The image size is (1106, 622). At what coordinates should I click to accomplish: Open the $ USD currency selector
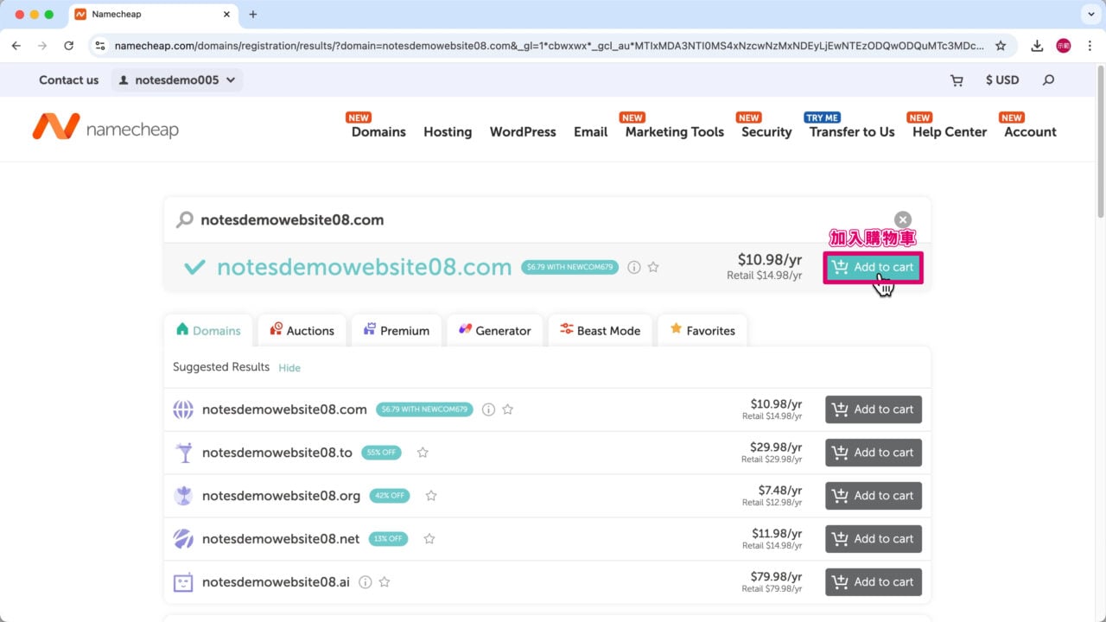pos(1001,80)
